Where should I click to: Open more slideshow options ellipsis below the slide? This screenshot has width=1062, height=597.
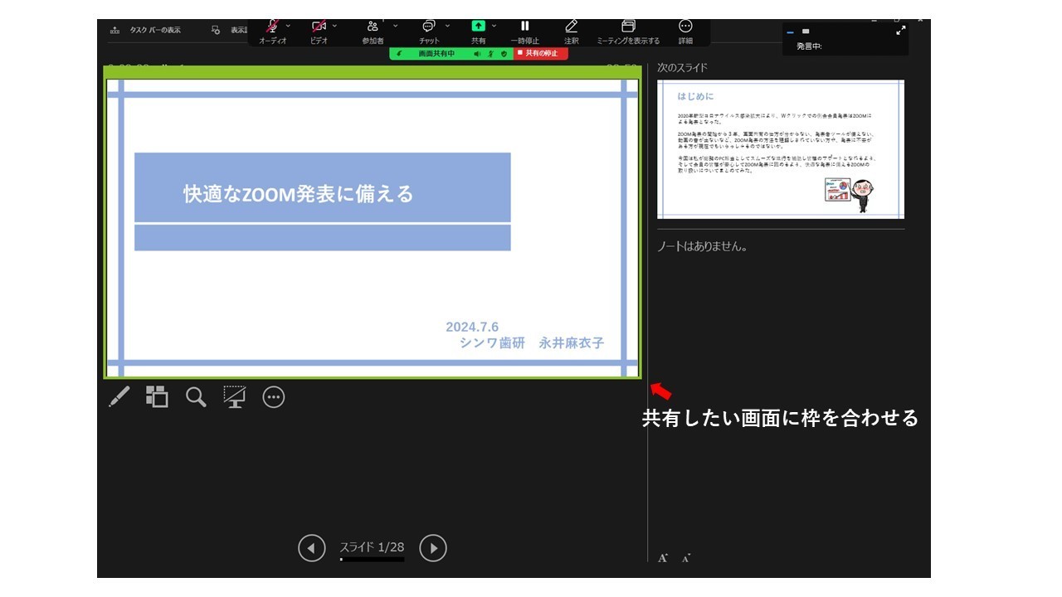pyautogui.click(x=274, y=397)
